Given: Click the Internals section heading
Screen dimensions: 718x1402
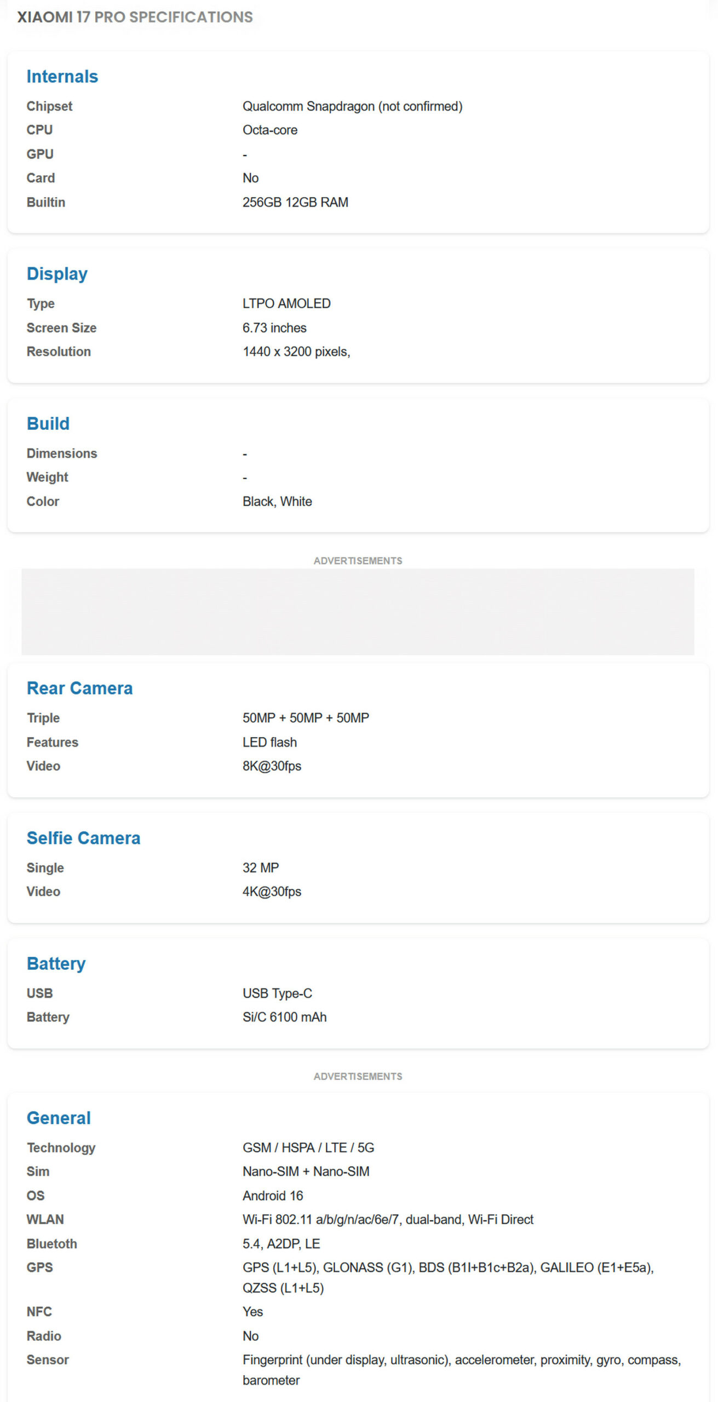Looking at the screenshot, I should 62,77.
